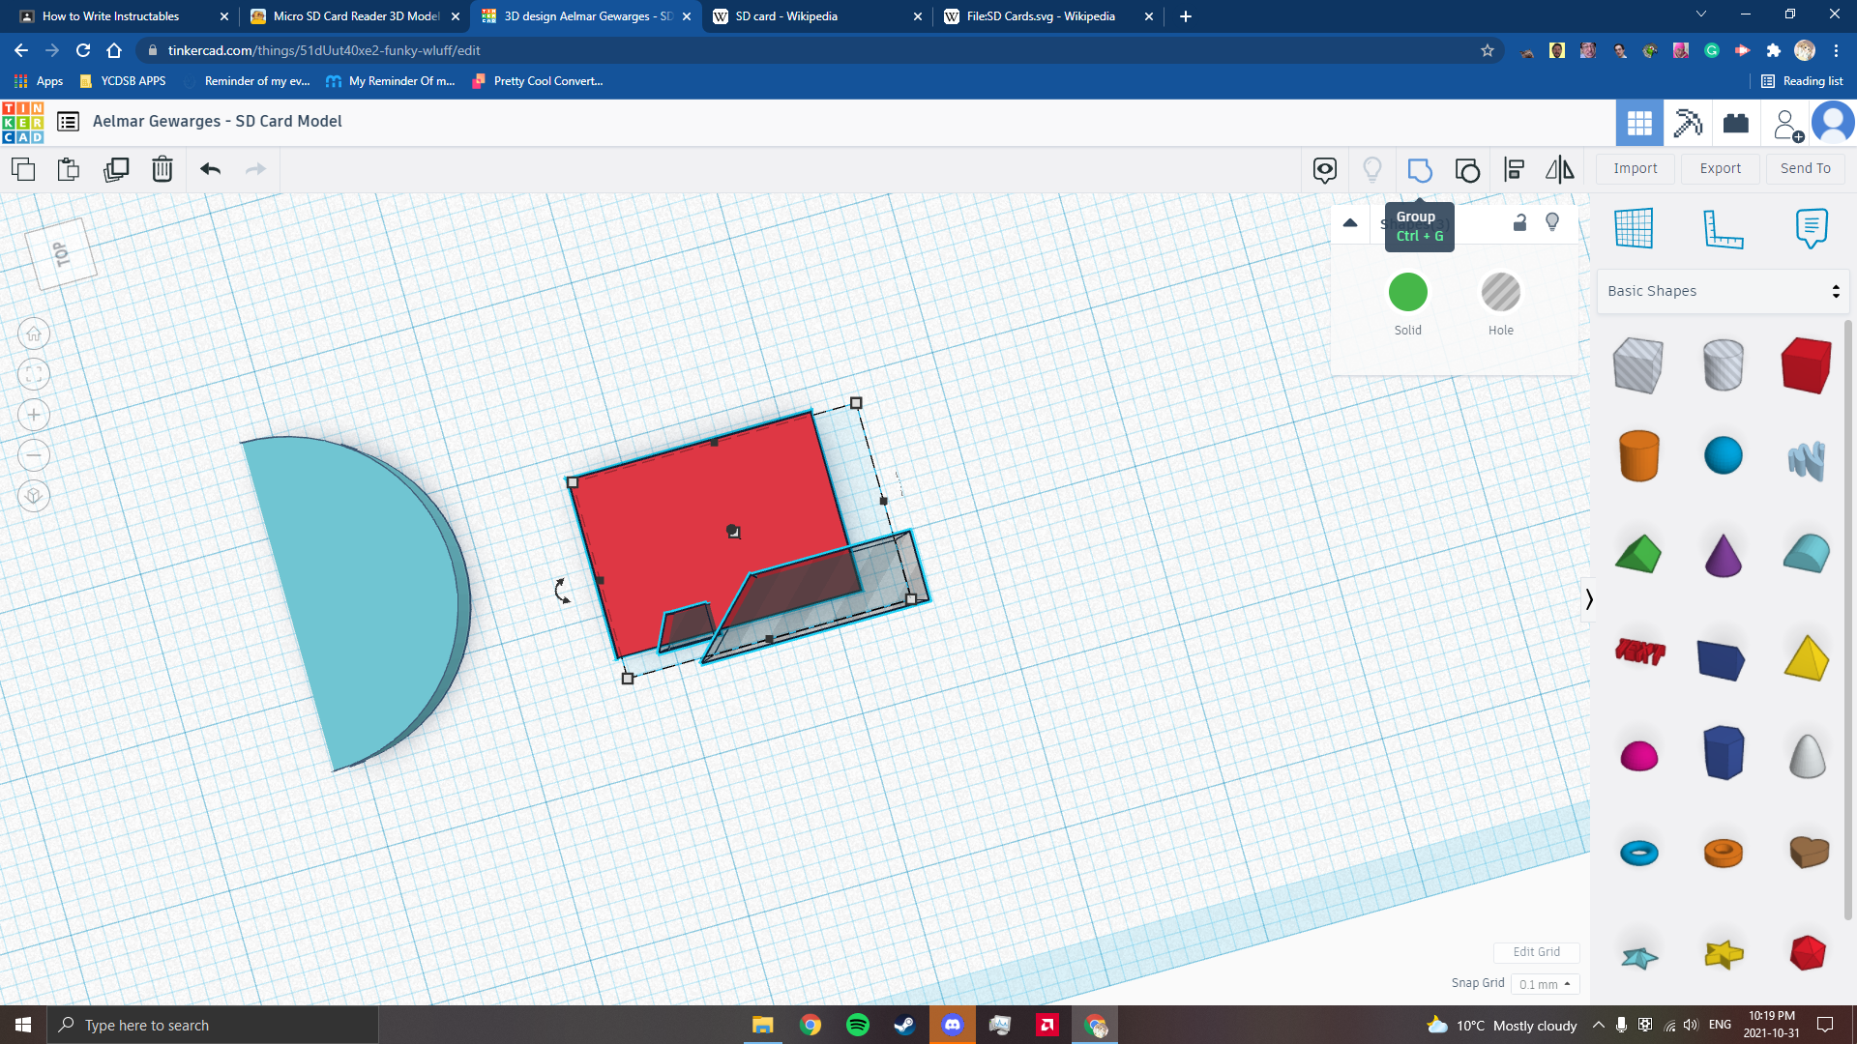Viewport: 1857px width, 1044px height.
Task: Collapse the shape inspector panel arrow
Action: 1350,223
